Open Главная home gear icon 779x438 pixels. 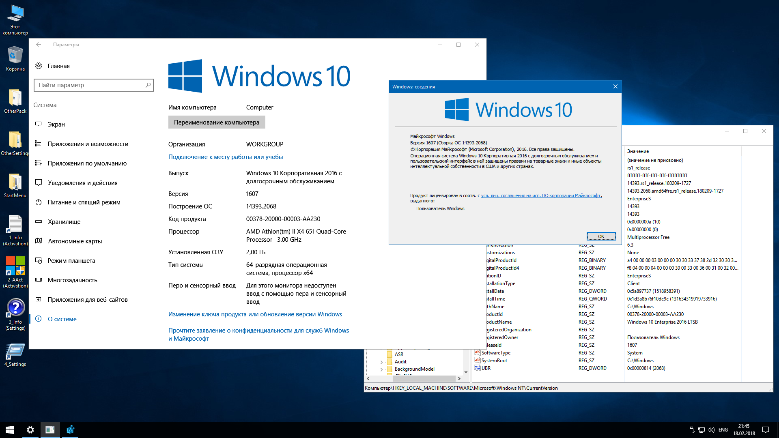(39, 66)
